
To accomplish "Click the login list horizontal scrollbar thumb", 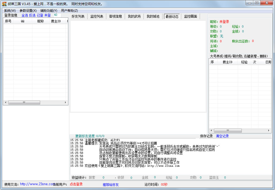I will click(24, 103).
